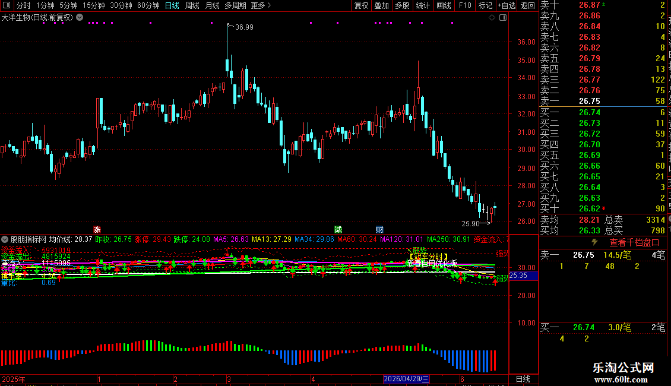Activate the 画线 drawing tool
671x386 pixels.
pos(444,5)
